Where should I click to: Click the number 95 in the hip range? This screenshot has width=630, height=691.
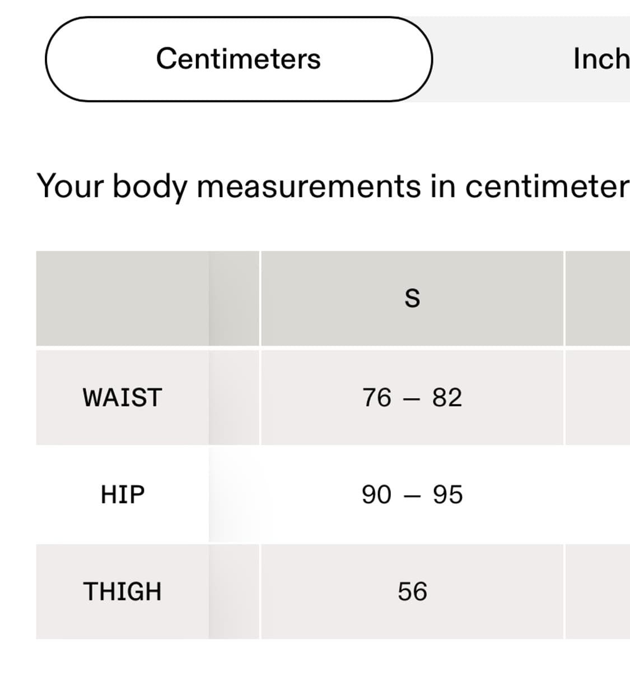click(x=447, y=495)
